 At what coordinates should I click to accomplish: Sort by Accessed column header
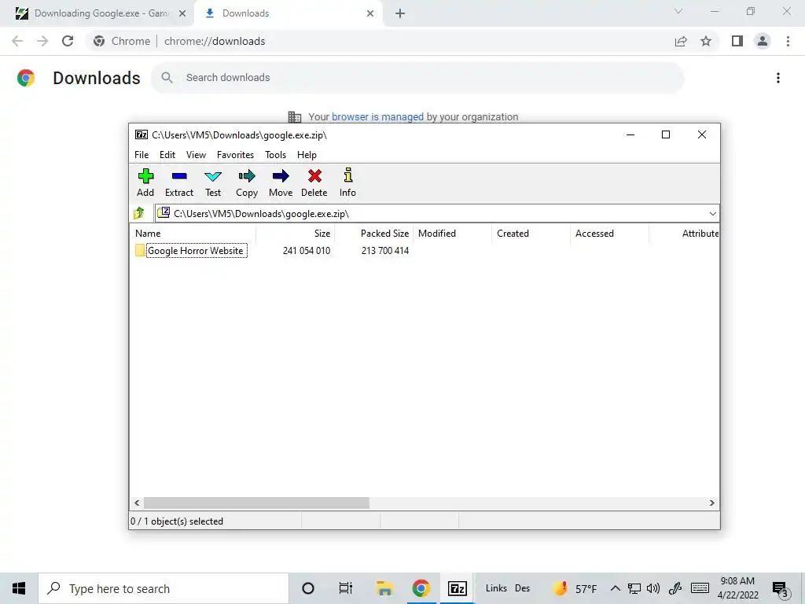[610, 233]
